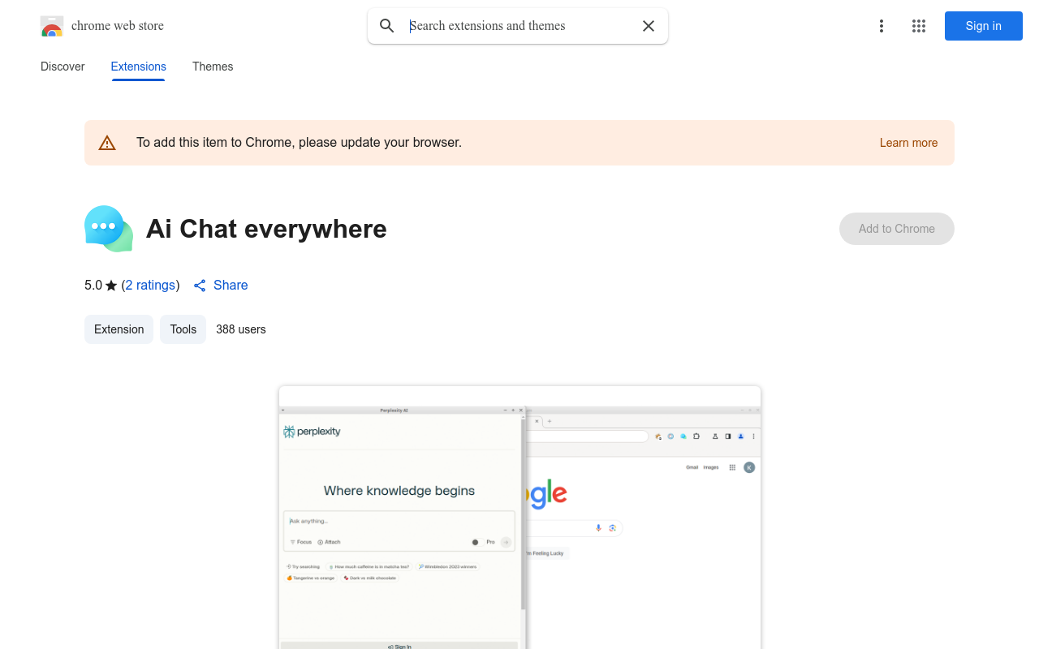
Task: Click the rating star icon
Action: pos(111,286)
